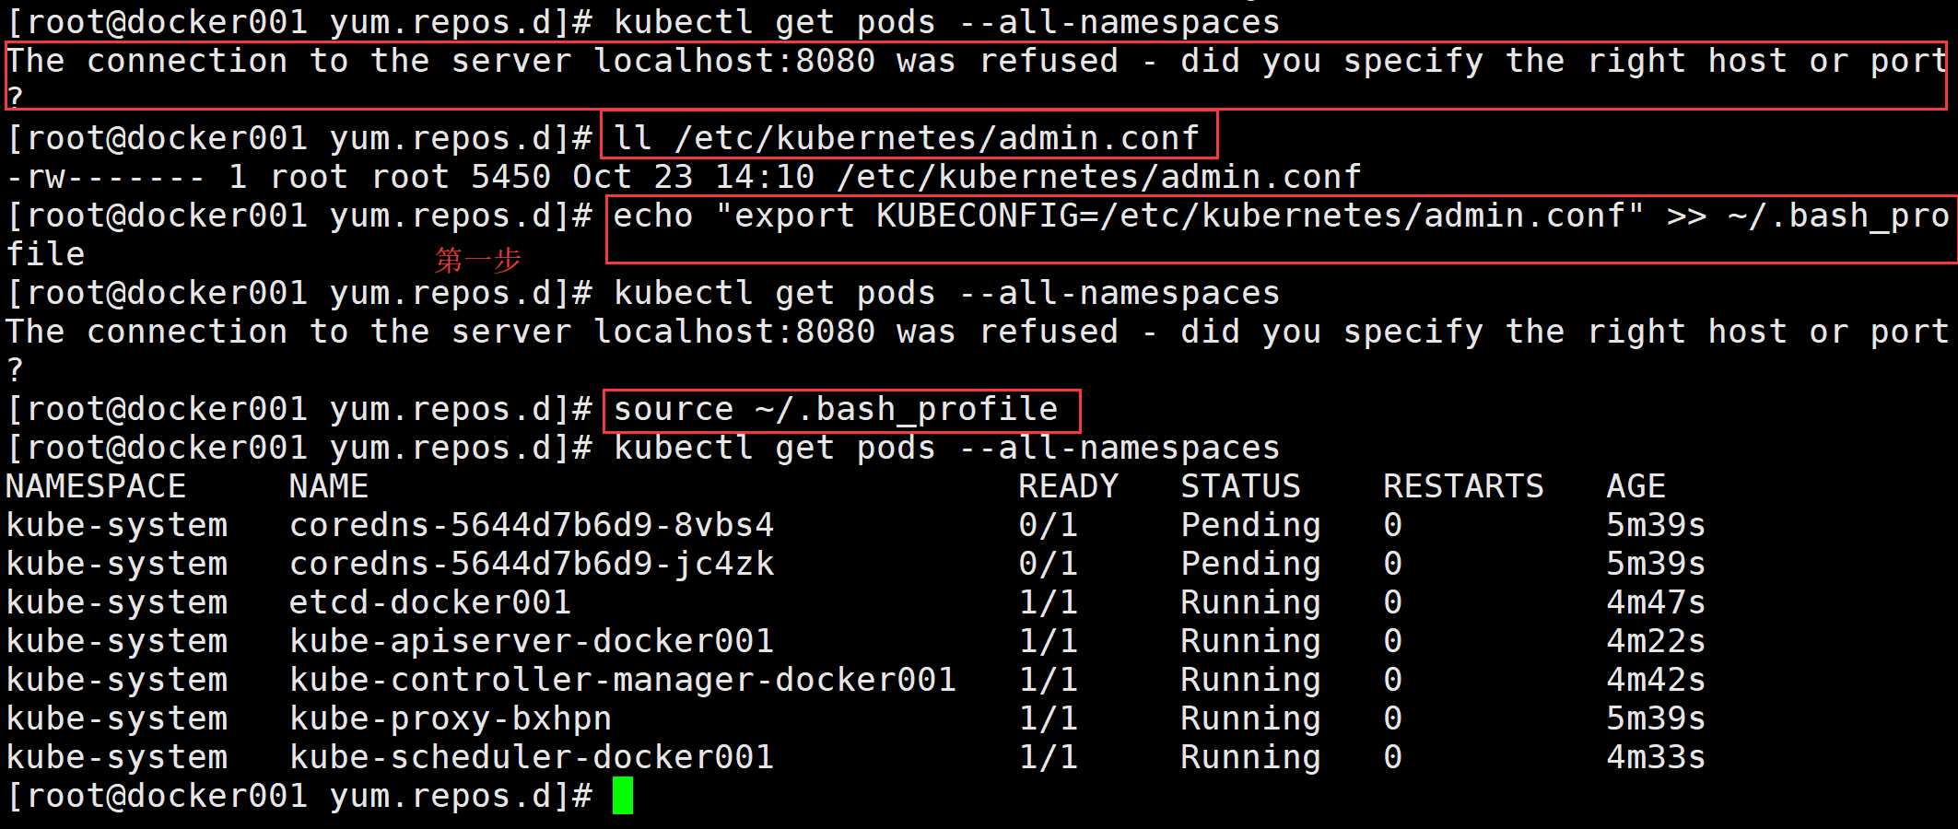The width and height of the screenshot is (1958, 829).
Task: Click the STATUS column header
Action: pos(1240,486)
